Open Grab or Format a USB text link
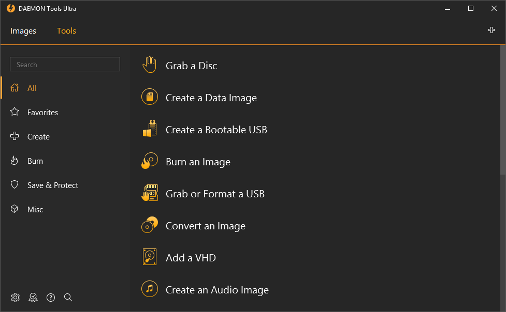 (x=215, y=194)
